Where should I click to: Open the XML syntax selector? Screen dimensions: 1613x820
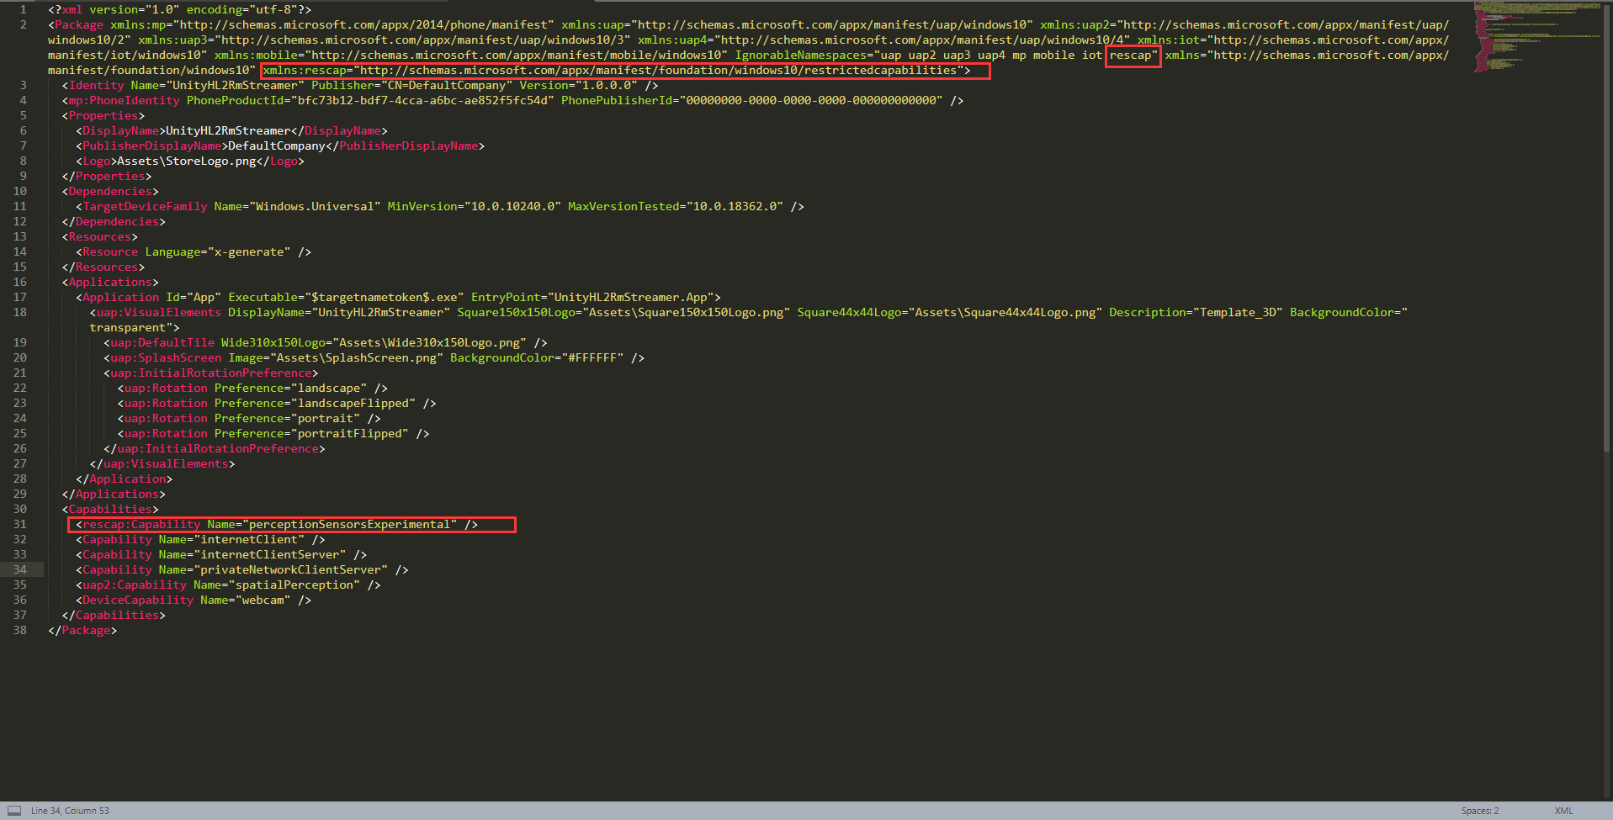click(x=1563, y=811)
